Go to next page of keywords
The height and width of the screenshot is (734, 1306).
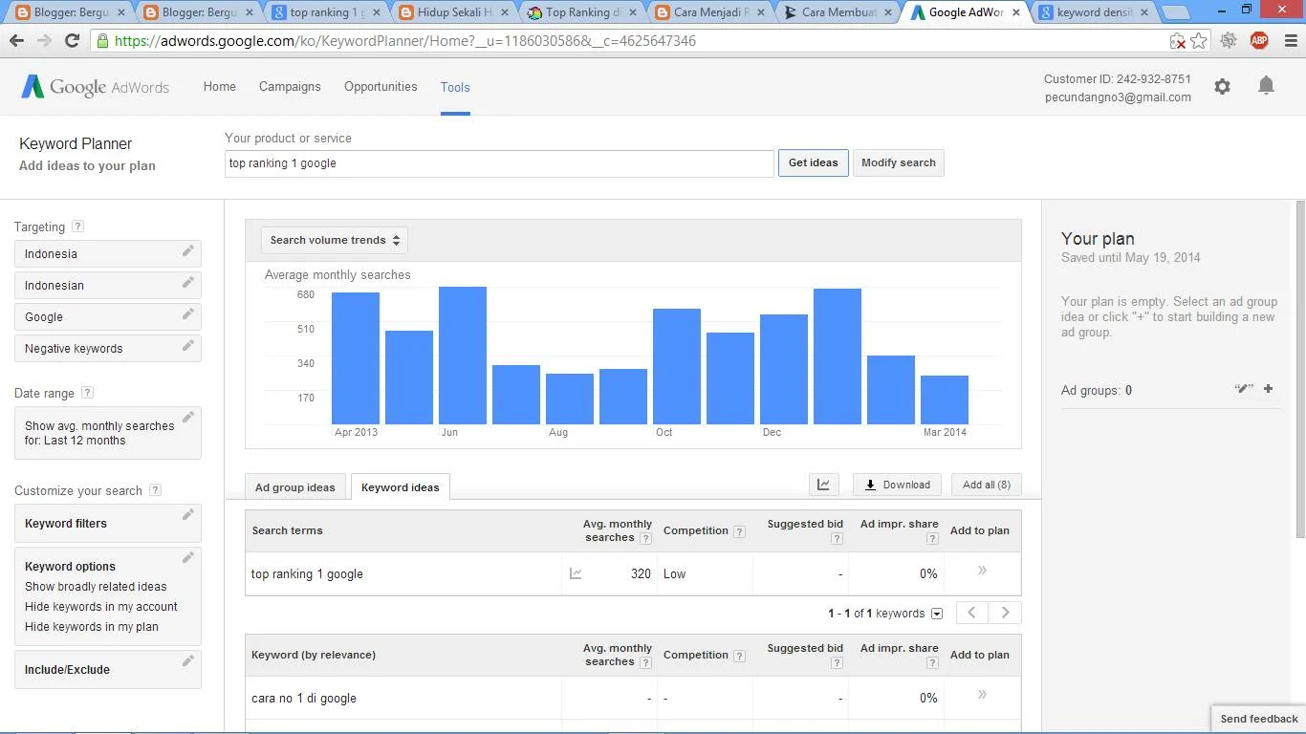click(x=1005, y=613)
